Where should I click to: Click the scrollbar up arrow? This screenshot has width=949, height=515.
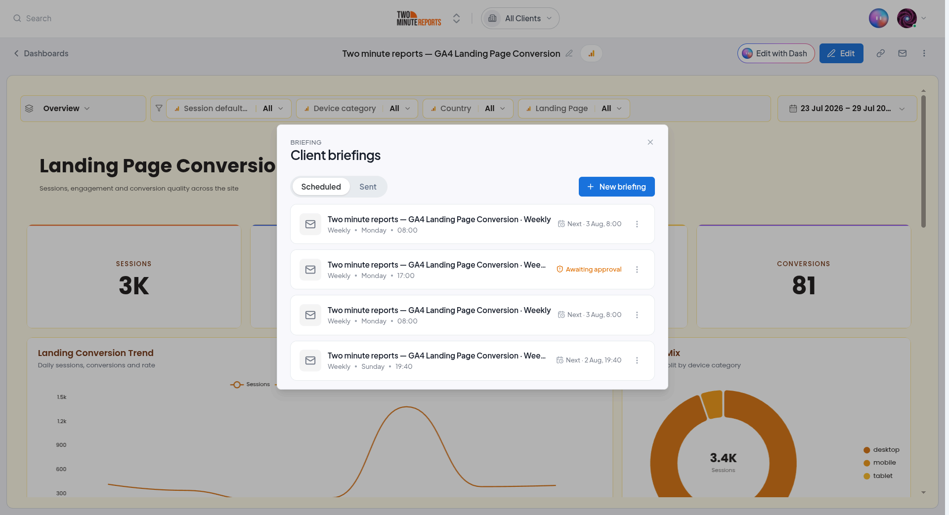[923, 91]
